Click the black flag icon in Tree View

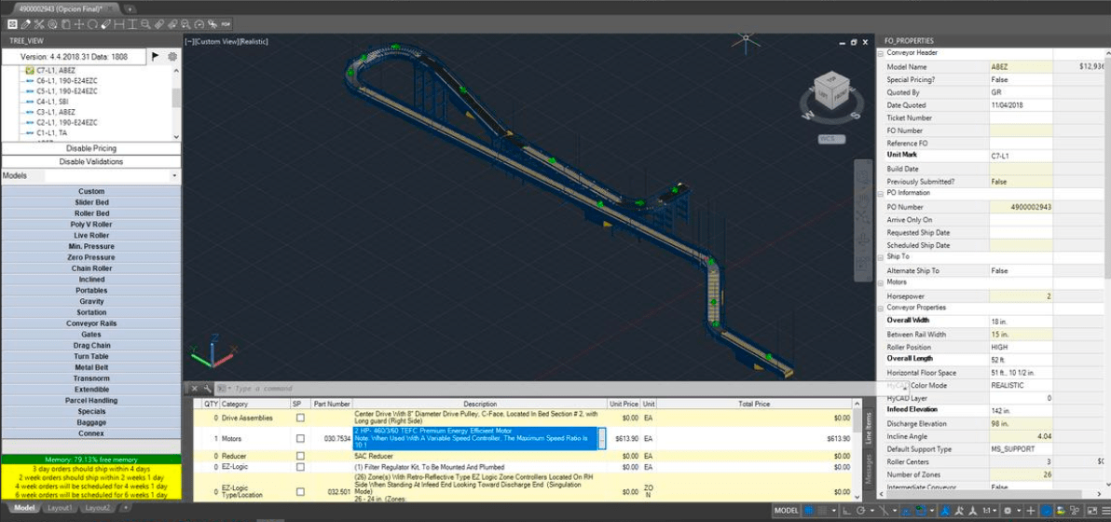[x=156, y=57]
